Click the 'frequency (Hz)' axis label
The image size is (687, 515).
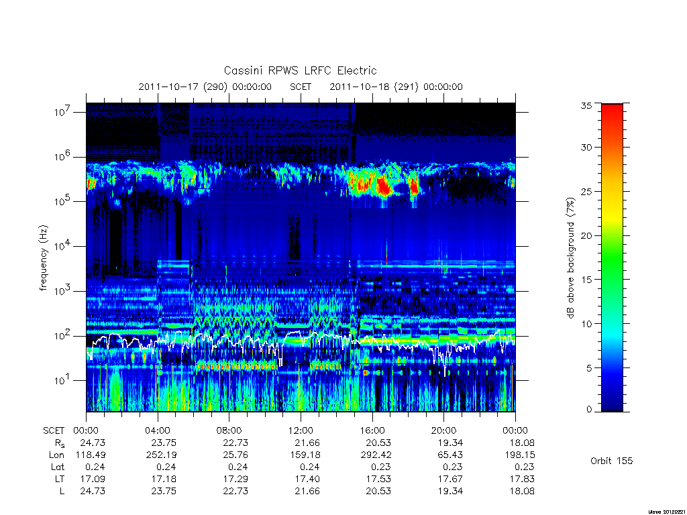[43, 258]
